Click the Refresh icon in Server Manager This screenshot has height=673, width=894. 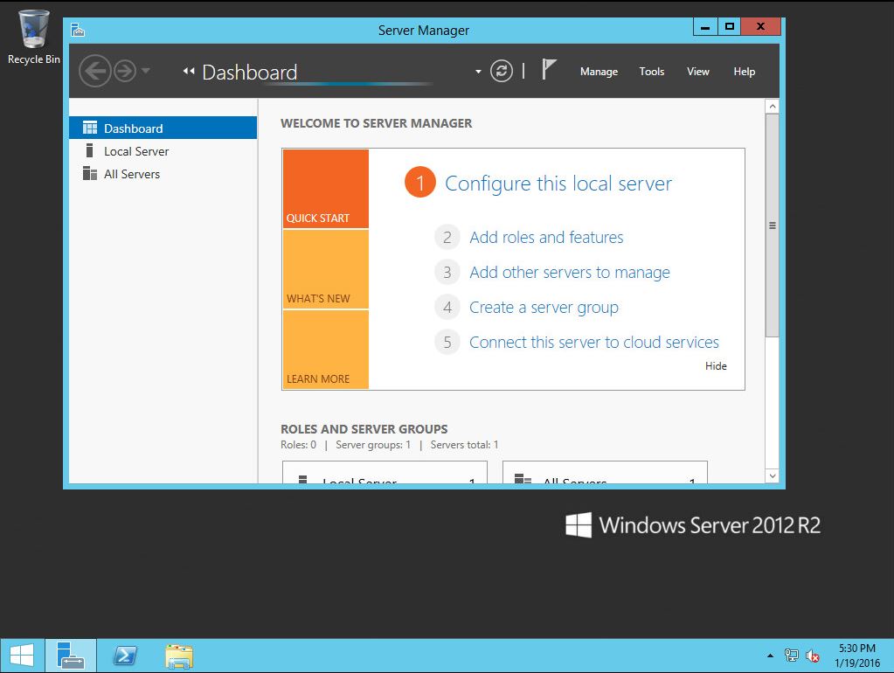pyautogui.click(x=501, y=71)
